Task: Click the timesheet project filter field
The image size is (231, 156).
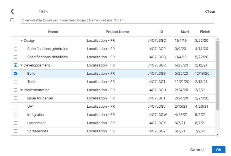Action: [117, 20]
